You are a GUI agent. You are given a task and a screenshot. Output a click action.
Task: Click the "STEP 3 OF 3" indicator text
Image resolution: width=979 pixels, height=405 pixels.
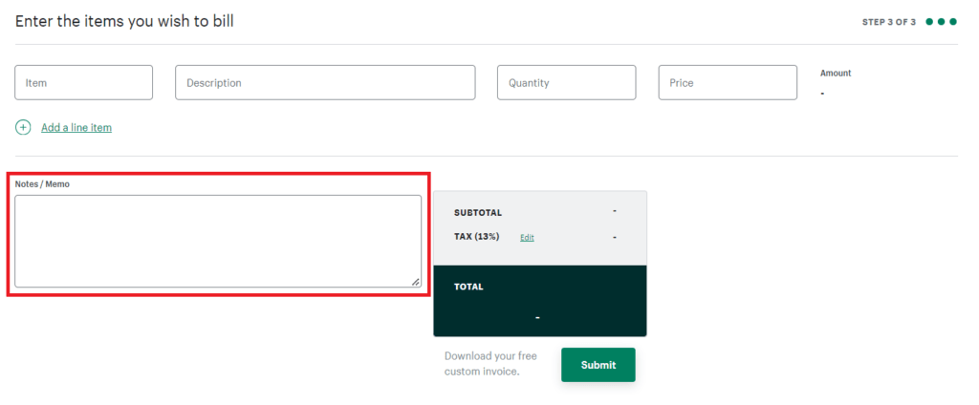coord(889,22)
